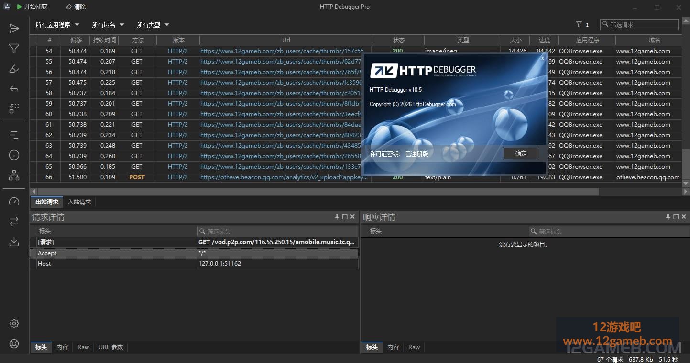Image resolution: width=690 pixels, height=363 pixels.
Task: Click the POST method cell
Action: coord(137,177)
